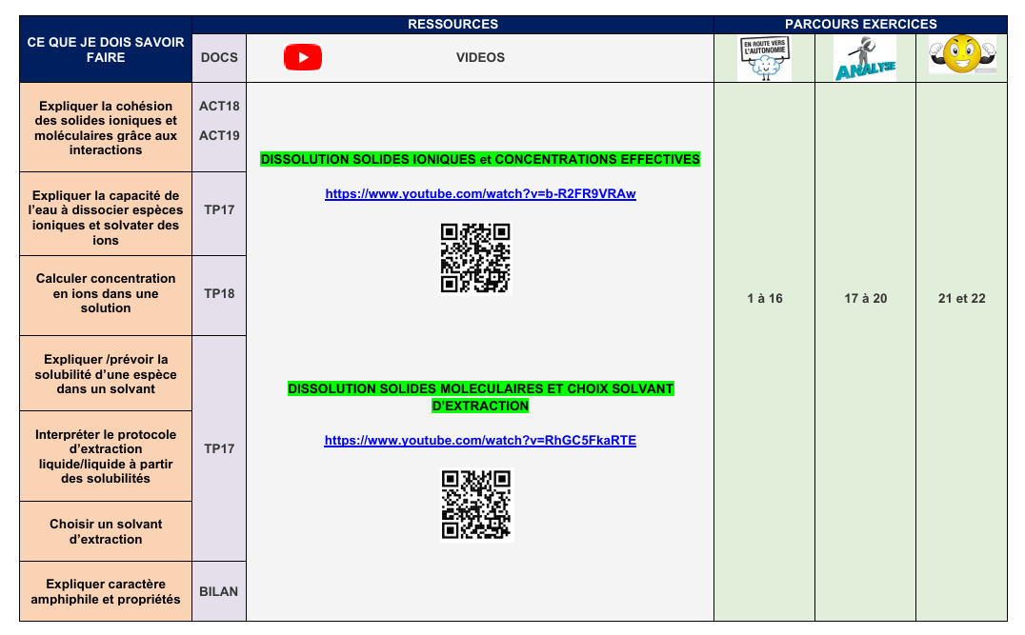Select the '1 à 16' exercise range

pos(764,299)
